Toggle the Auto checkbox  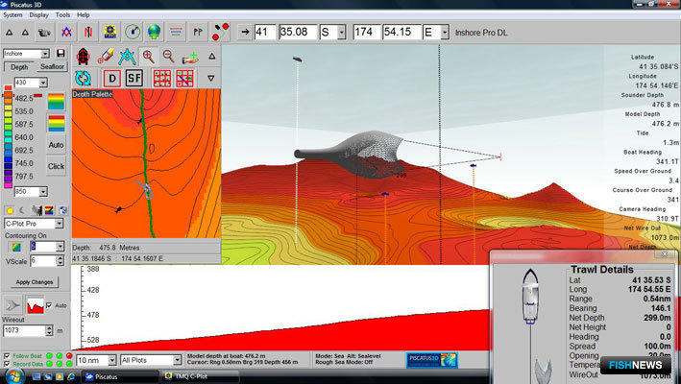[49, 305]
